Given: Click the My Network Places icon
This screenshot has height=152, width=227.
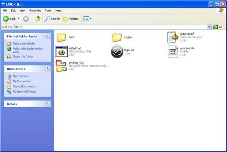Looking at the screenshot, I should pos(9,92).
